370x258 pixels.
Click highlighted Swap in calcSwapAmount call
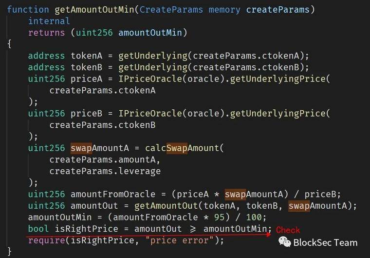177,148
